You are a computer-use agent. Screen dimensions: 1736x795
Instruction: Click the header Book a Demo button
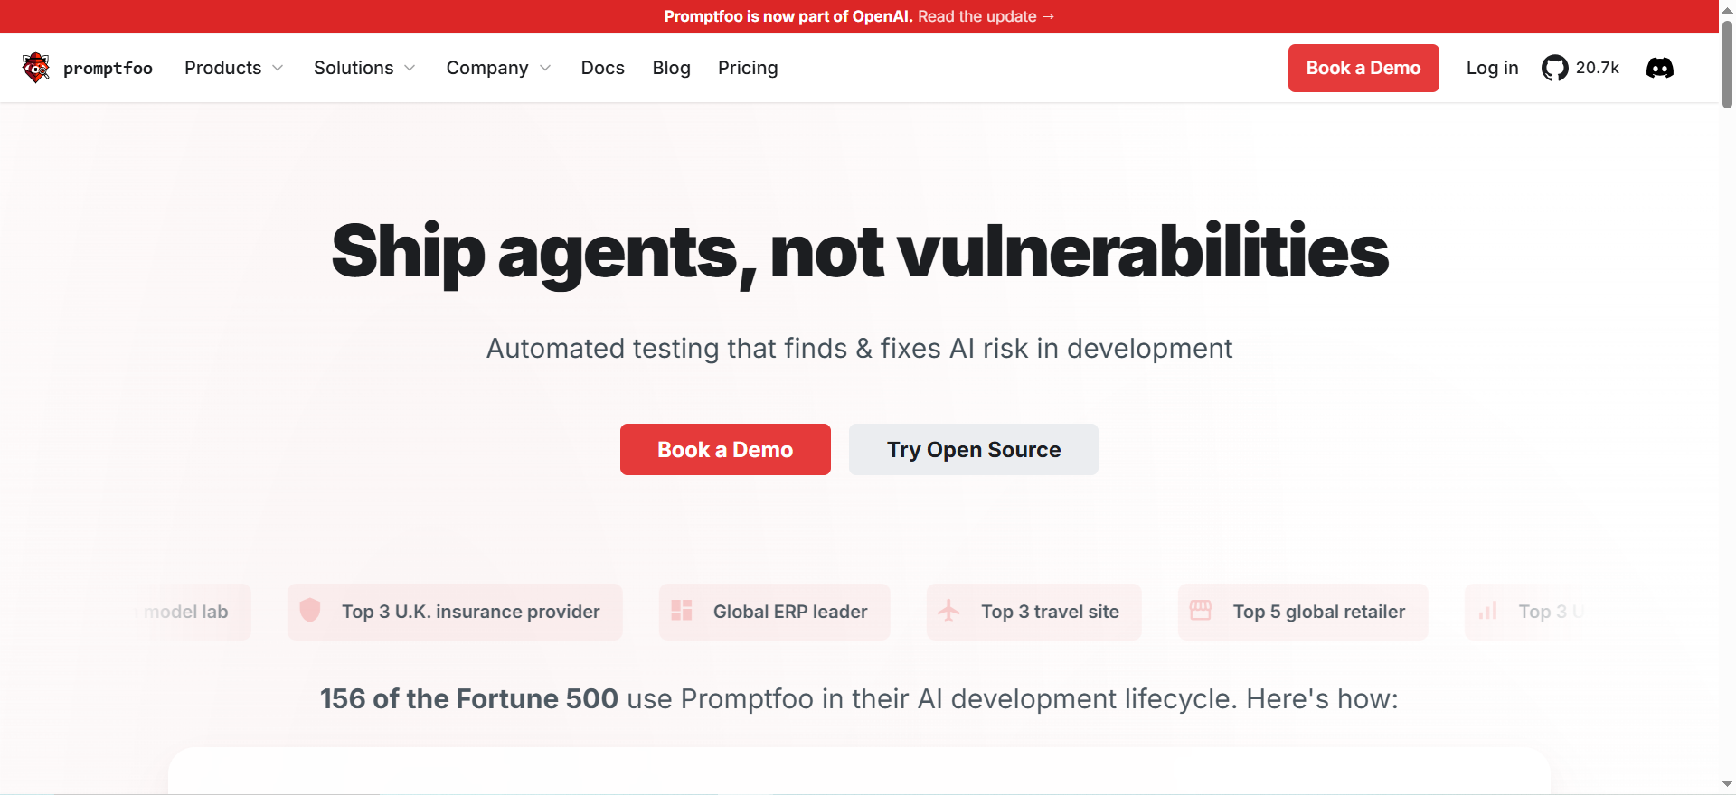coord(1363,68)
